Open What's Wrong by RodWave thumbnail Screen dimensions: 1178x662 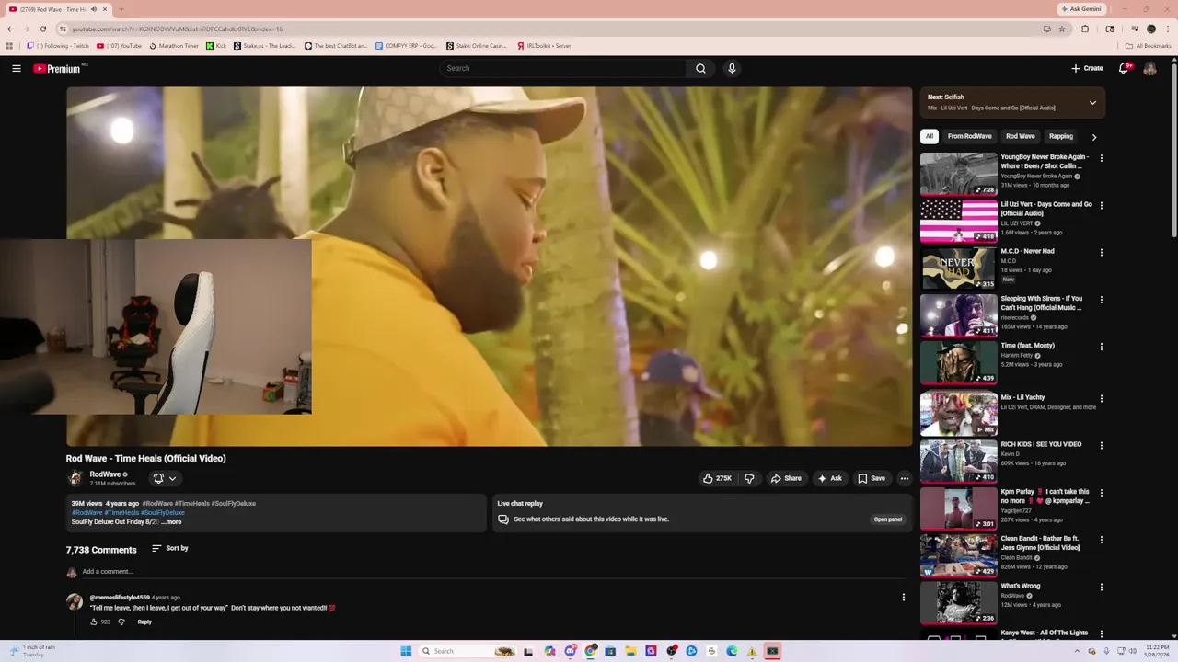tap(958, 602)
